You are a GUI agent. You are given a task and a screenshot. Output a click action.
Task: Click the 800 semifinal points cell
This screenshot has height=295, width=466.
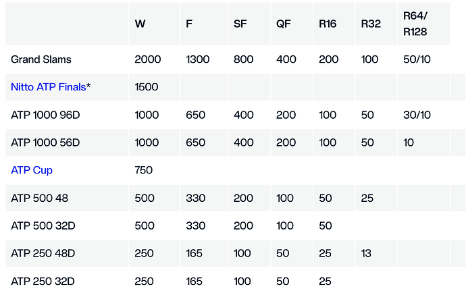pos(243,59)
